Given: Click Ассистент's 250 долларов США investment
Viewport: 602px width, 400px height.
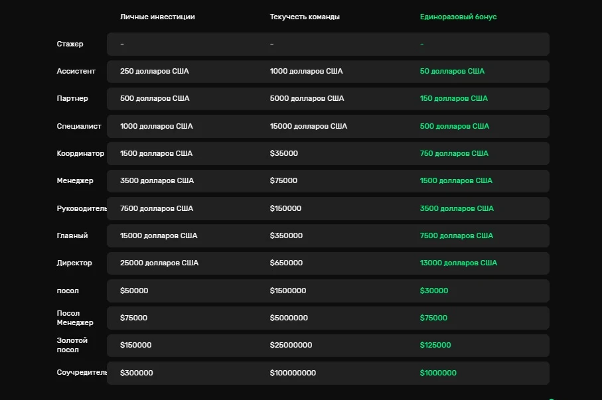Looking at the screenshot, I should point(155,72).
